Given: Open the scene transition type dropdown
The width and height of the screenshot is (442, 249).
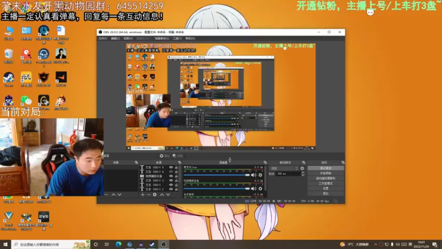Looking at the screenshot, I should pyautogui.click(x=284, y=168).
